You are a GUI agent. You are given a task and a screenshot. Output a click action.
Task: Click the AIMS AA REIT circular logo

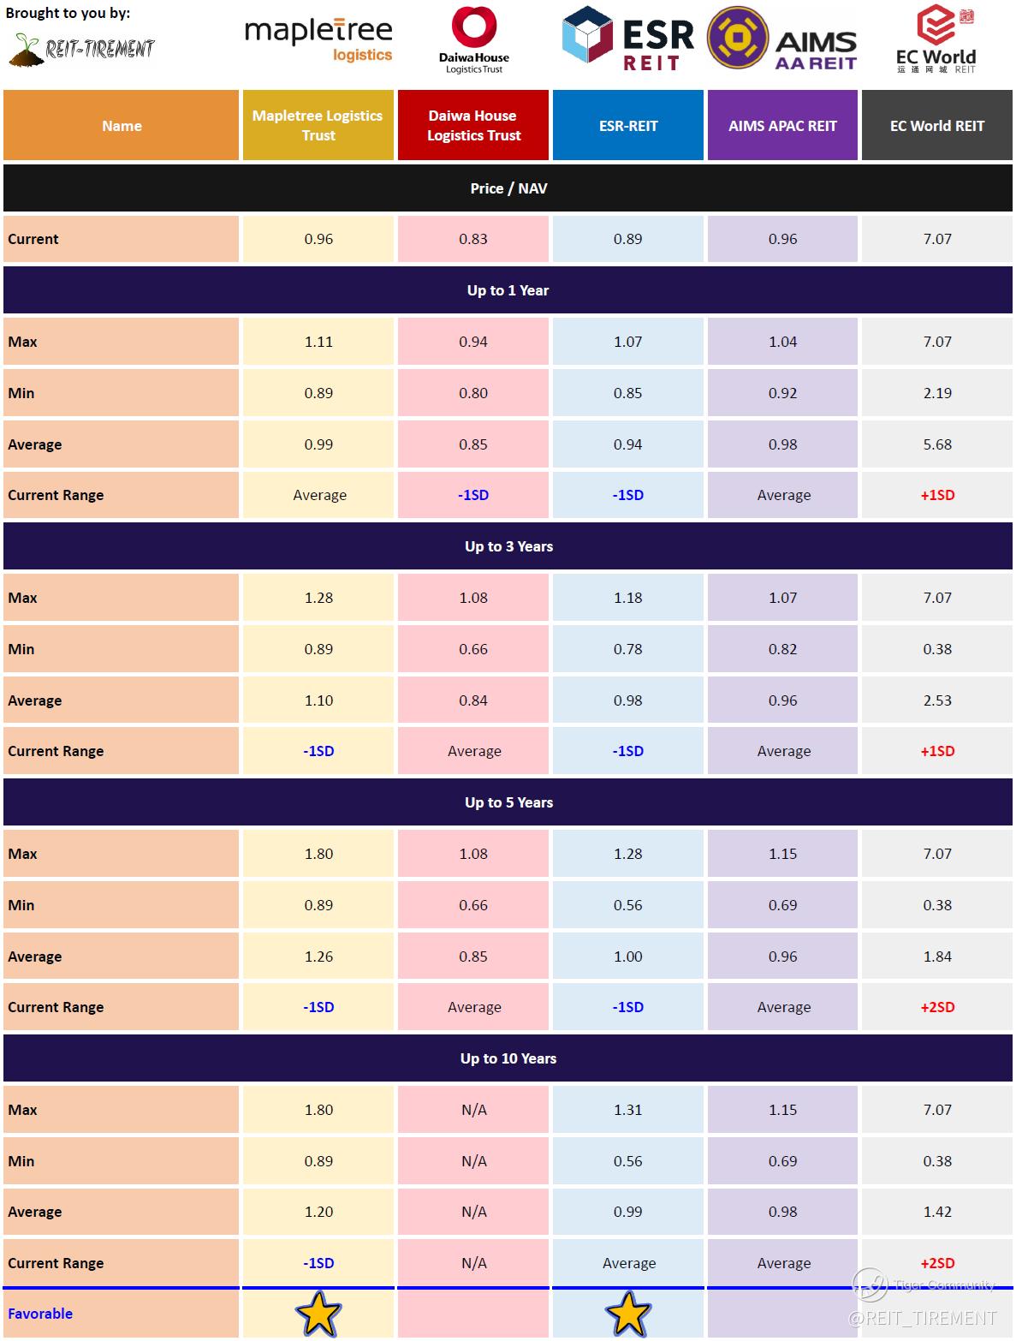[736, 39]
